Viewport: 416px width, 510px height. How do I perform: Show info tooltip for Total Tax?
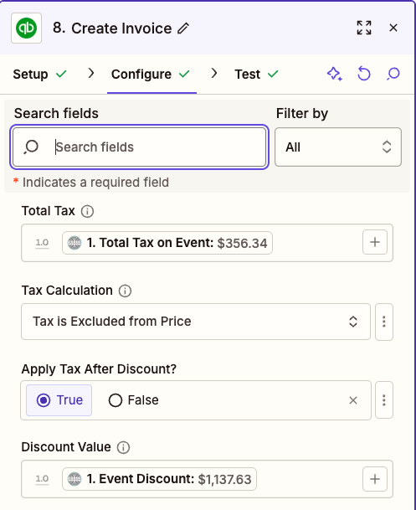click(x=87, y=211)
